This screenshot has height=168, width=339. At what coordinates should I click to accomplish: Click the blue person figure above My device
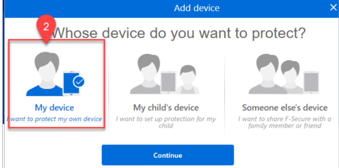click(46, 74)
